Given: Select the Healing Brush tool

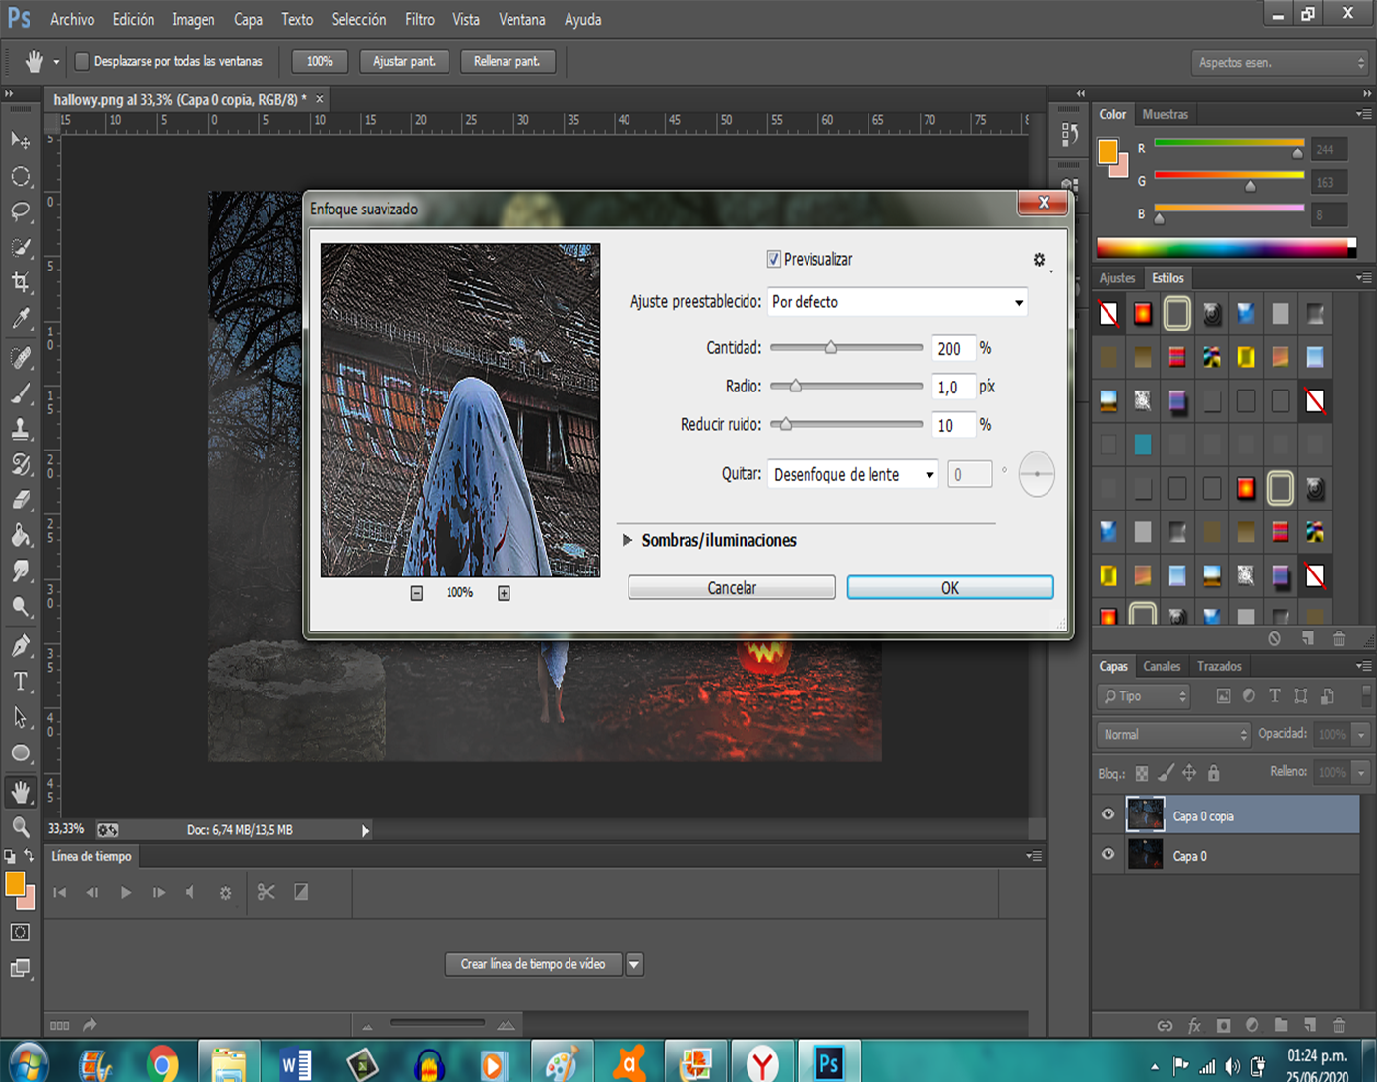Looking at the screenshot, I should pos(21,357).
